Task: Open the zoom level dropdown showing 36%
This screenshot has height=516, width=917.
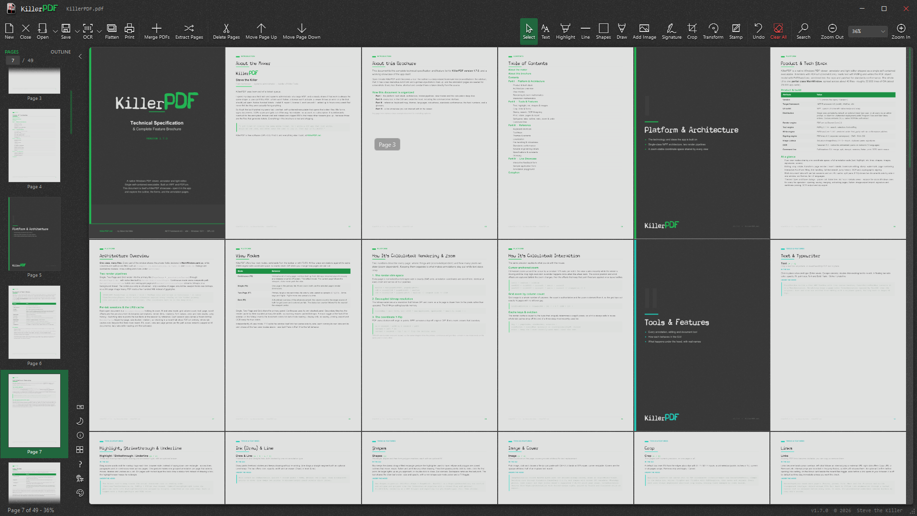Action: point(868,32)
